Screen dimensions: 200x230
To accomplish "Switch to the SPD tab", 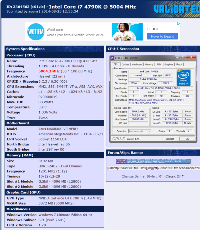I will click(158, 64).
